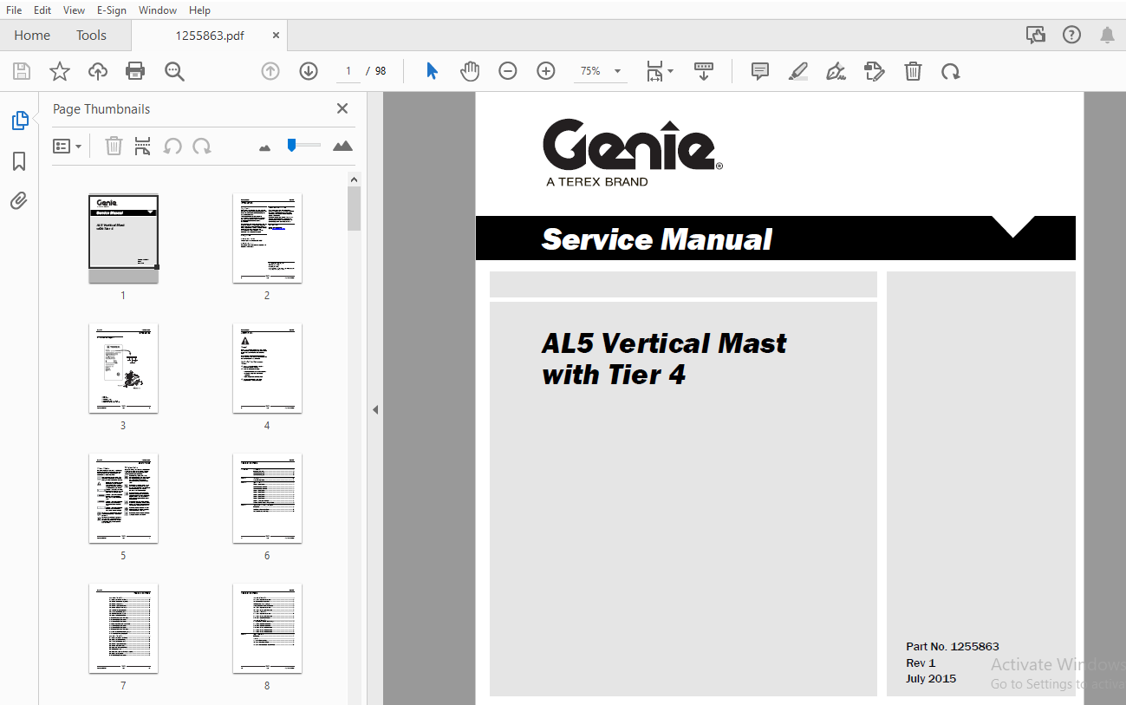The width and height of the screenshot is (1126, 705).
Task: Open the View menu
Action: pyautogui.click(x=75, y=10)
